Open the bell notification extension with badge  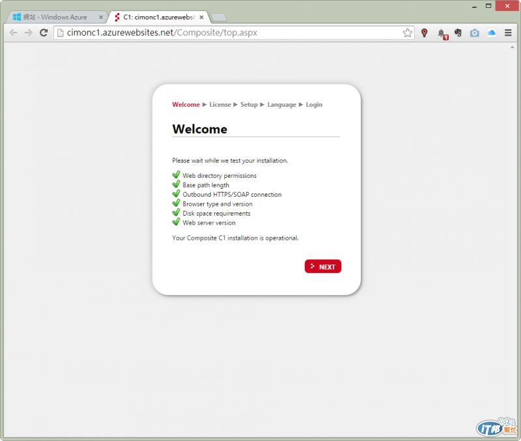click(442, 34)
